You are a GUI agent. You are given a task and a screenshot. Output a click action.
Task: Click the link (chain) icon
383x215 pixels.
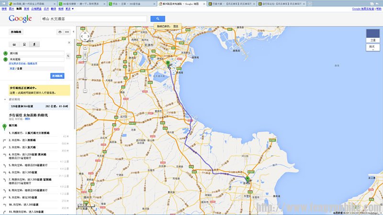67,32
